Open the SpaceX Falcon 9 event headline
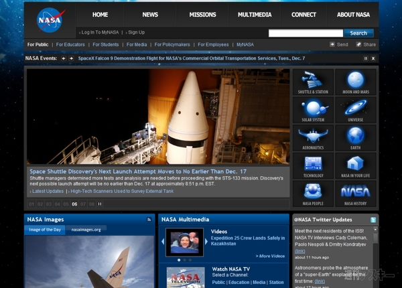The width and height of the screenshot is (402, 288). 191,58
